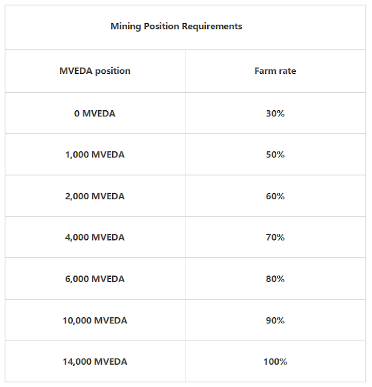Click the 80% farm rate cell
Image resolution: width=372 pixels, height=387 pixels.
pos(275,279)
